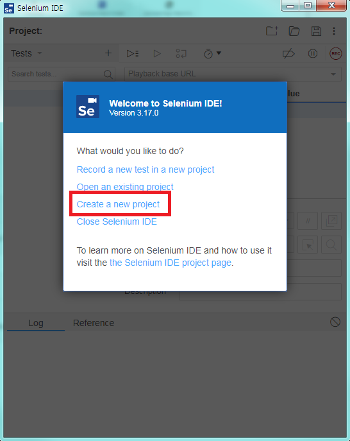Open the three-dot more options menu
The image size is (350, 441).
[334, 31]
